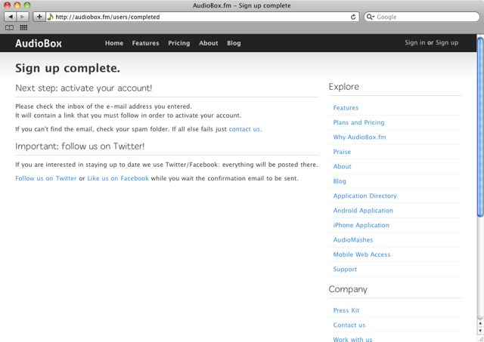484x342 pixels.
Task: Open the Press Kit link
Action: (x=346, y=310)
